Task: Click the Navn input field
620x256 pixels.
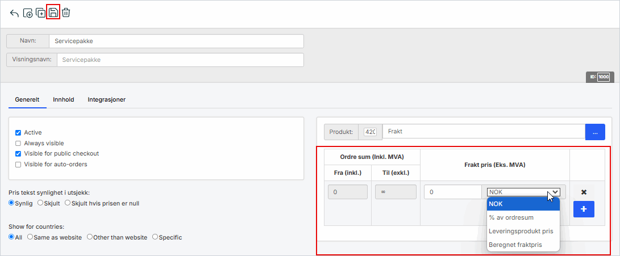Action: coord(176,41)
